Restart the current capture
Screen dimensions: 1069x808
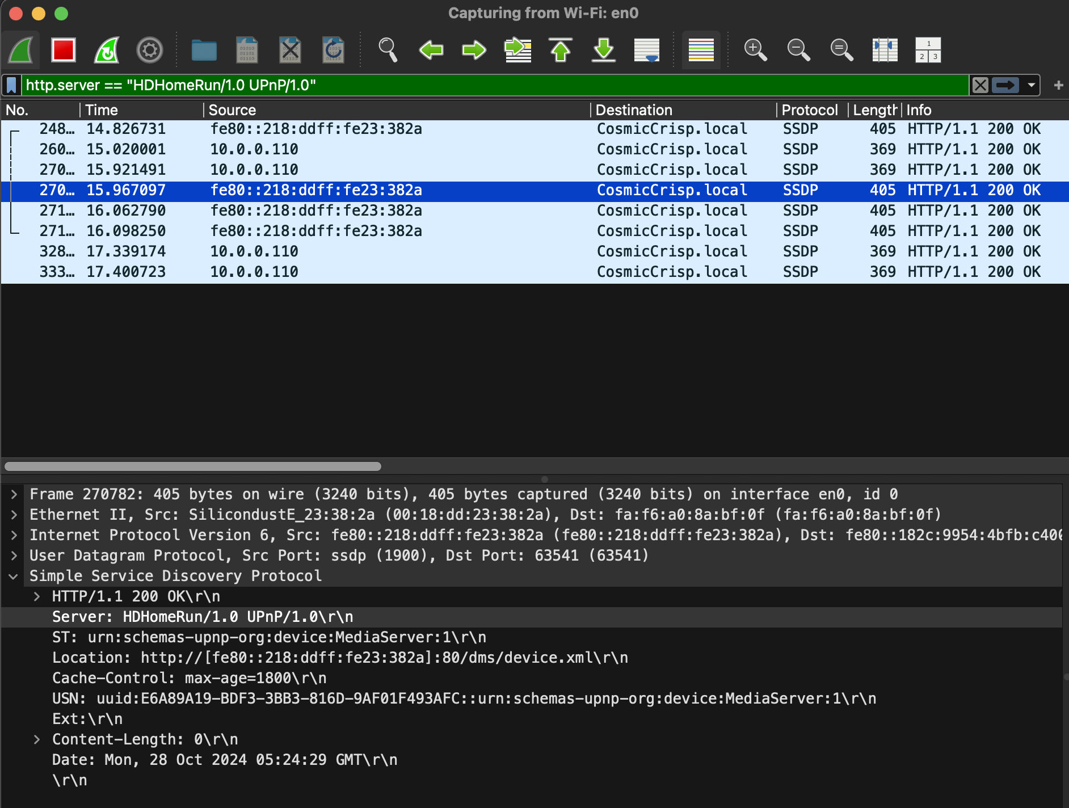tap(107, 51)
